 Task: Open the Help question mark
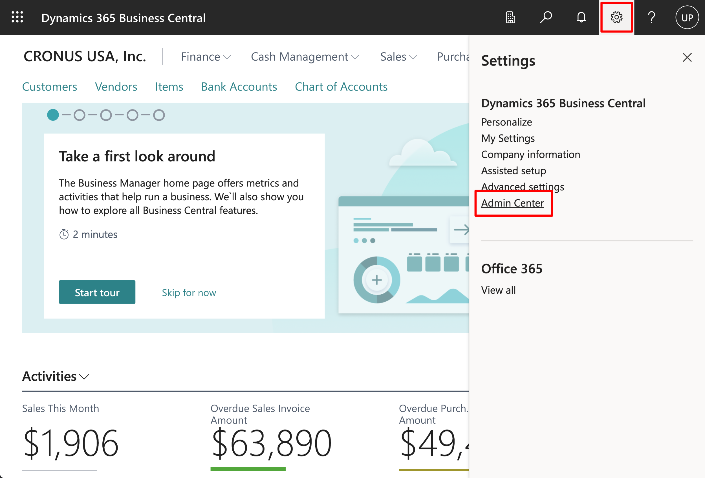[x=651, y=17]
